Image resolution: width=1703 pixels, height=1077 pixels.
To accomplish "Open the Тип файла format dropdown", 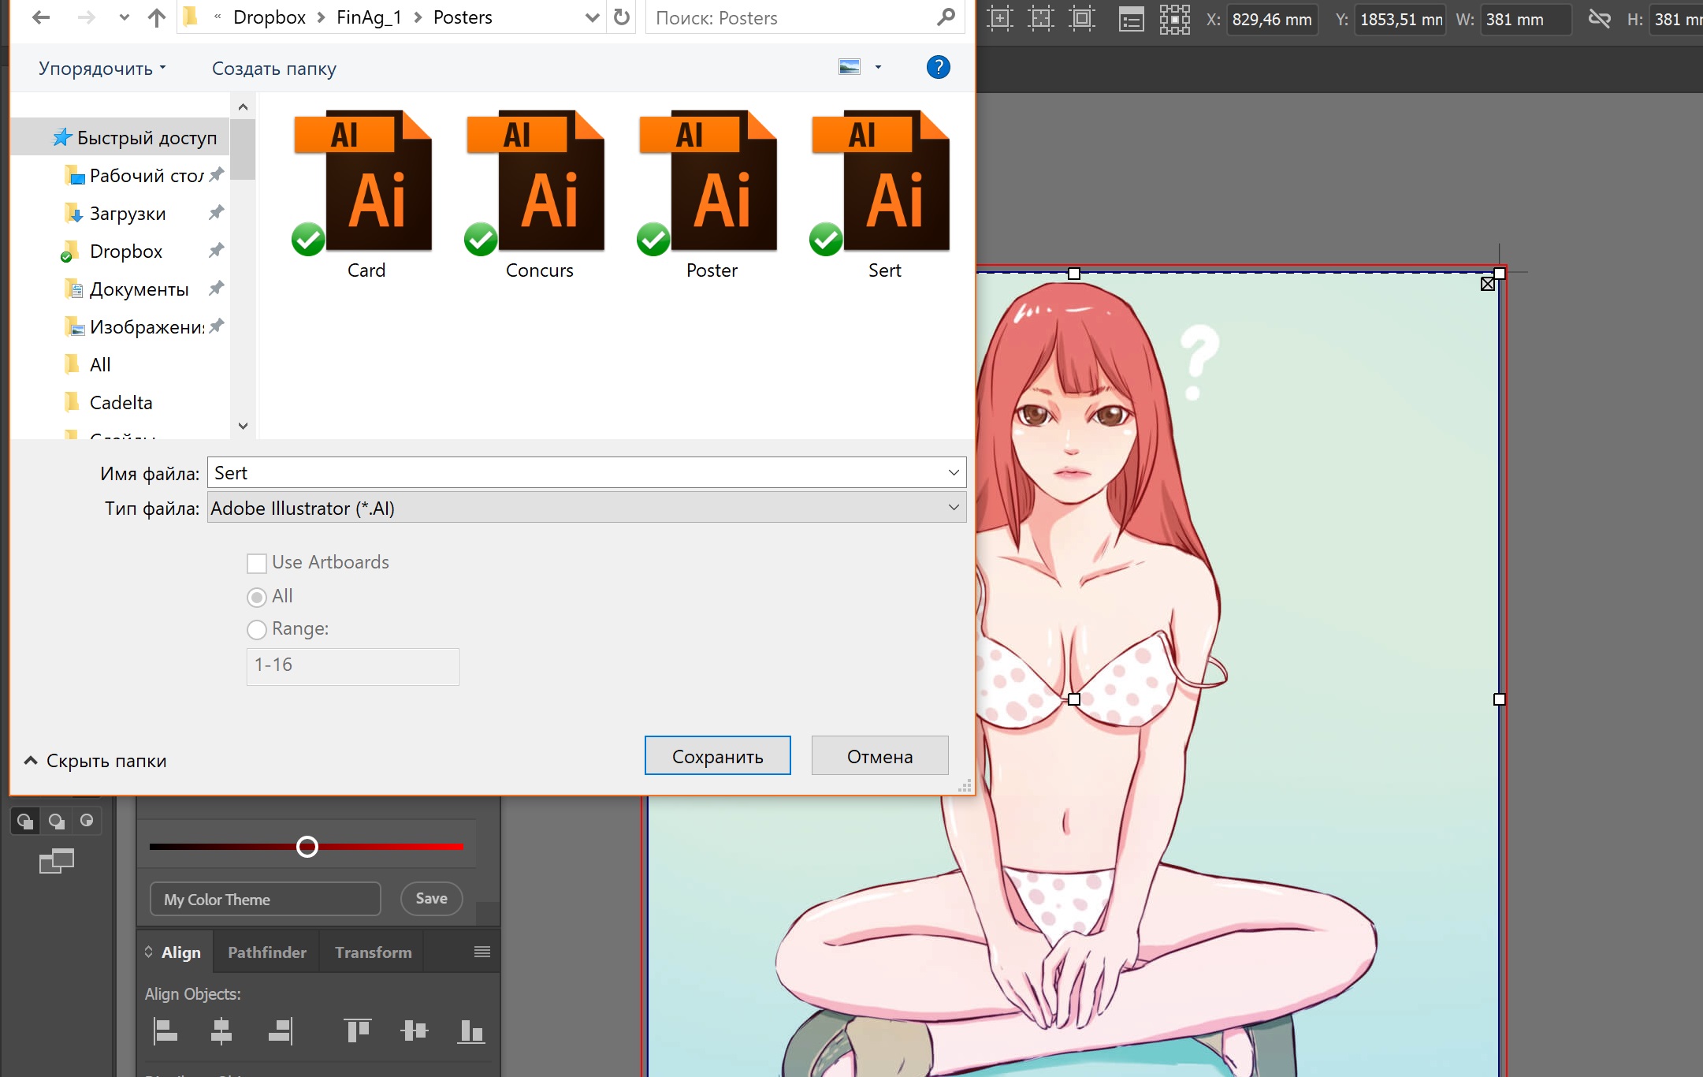I will [x=586, y=508].
